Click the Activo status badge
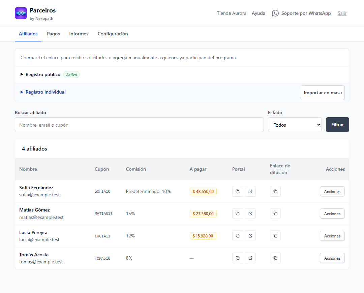 point(71,75)
